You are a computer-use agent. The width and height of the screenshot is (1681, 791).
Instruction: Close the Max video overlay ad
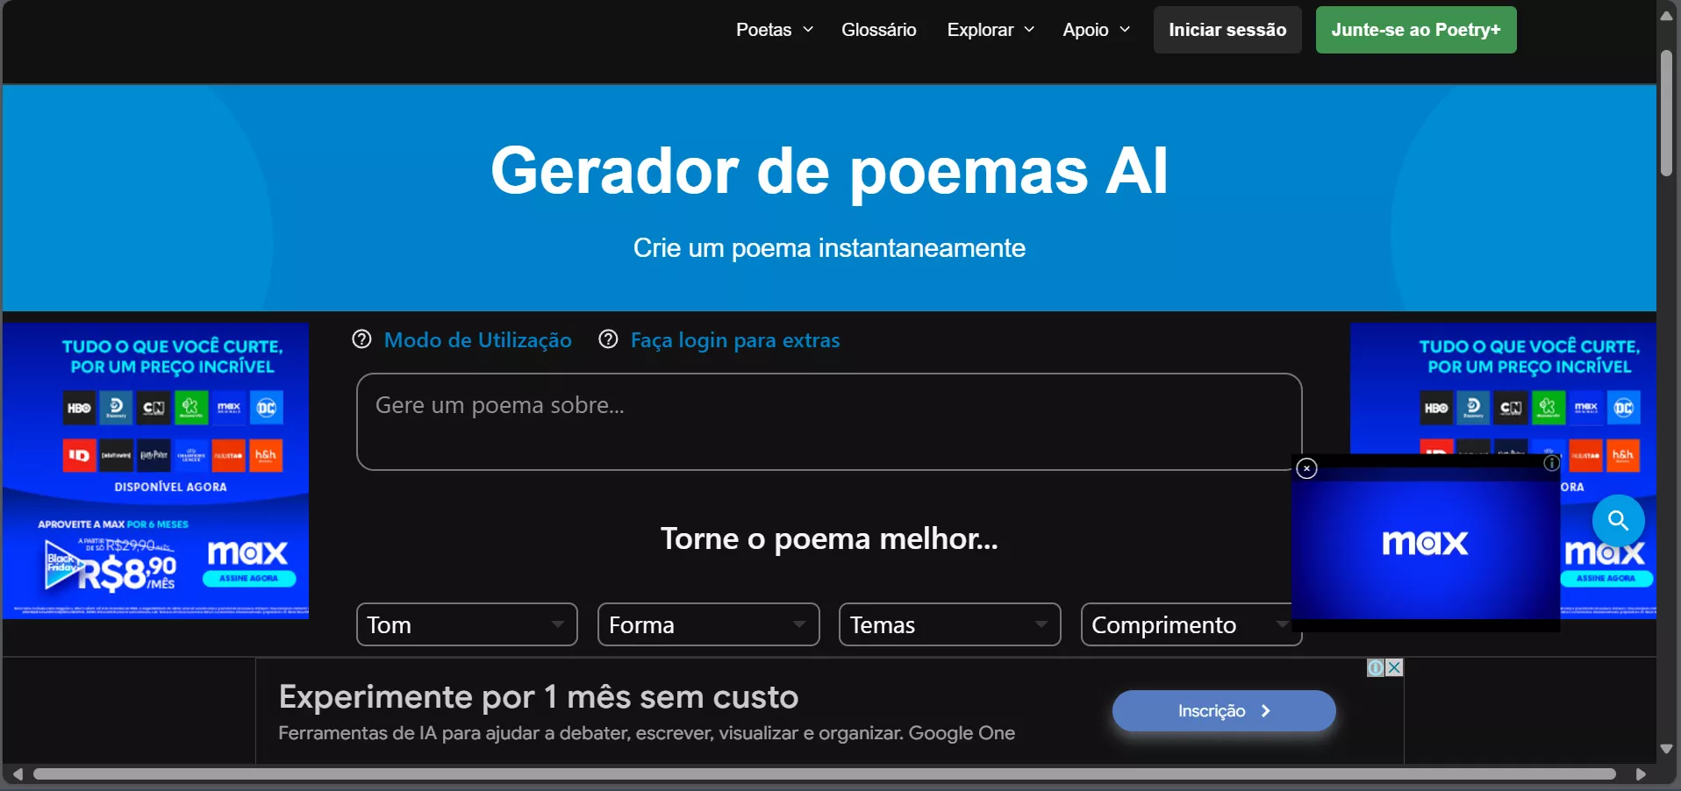point(1306,468)
